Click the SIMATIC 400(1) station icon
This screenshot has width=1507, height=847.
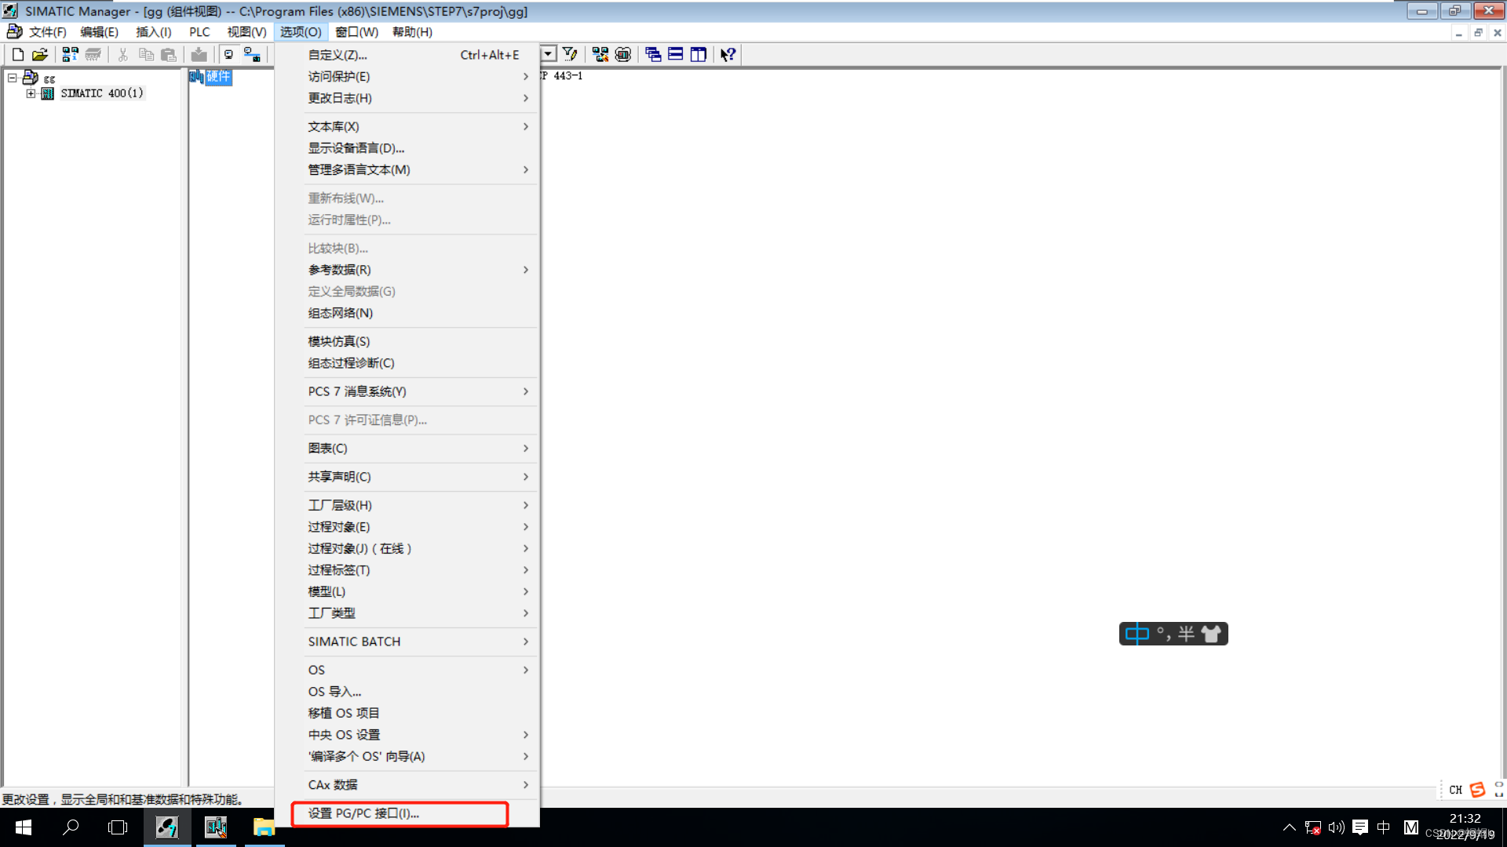click(x=47, y=93)
